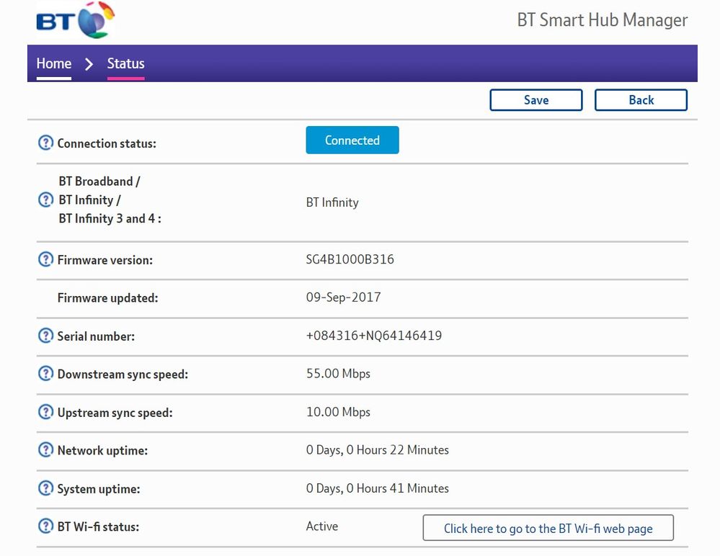Select 0 Days, 0 Hours 41 Minutes
The width and height of the screenshot is (720, 556).
click(x=378, y=488)
